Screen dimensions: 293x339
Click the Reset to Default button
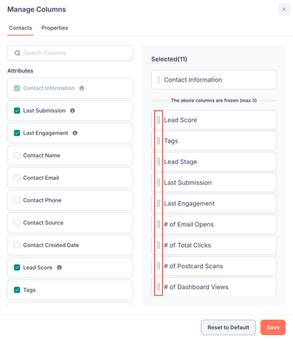click(x=228, y=327)
